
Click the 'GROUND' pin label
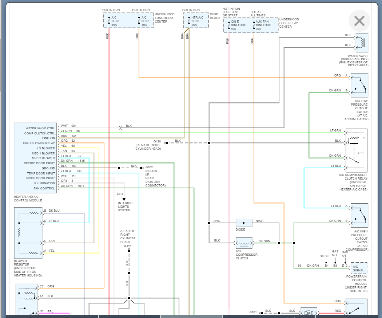48,168
